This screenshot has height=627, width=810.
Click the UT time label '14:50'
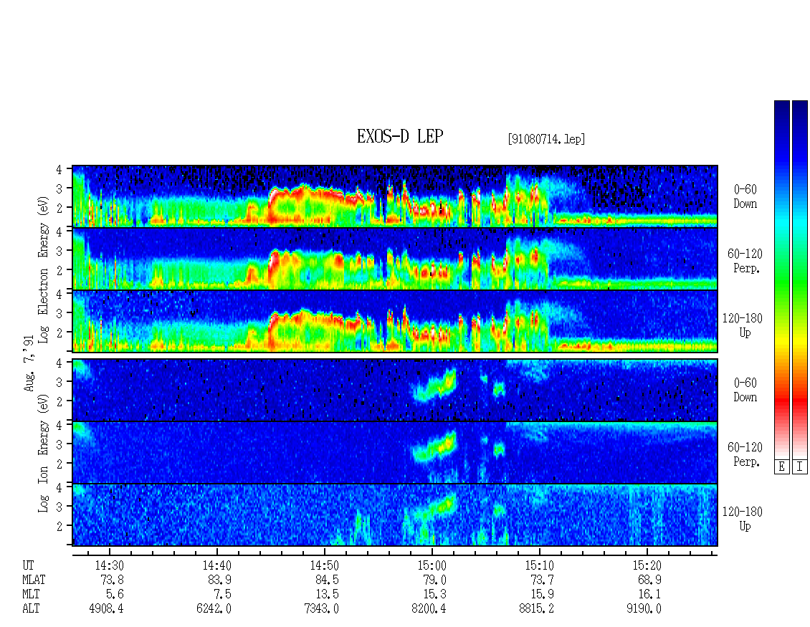pyautogui.click(x=324, y=565)
